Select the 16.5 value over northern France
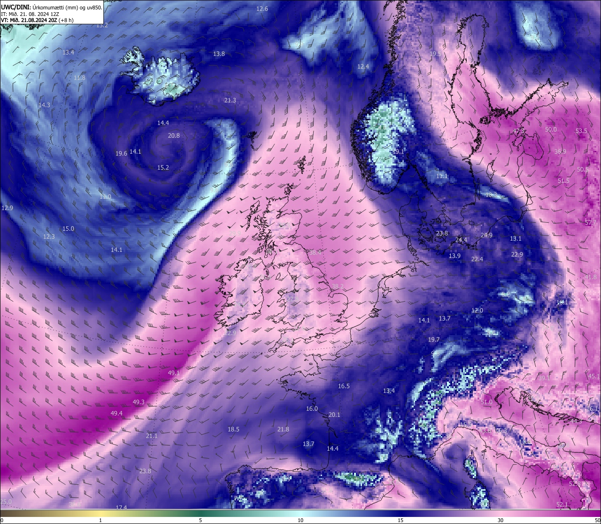The height and width of the screenshot is (524, 601). point(344,386)
